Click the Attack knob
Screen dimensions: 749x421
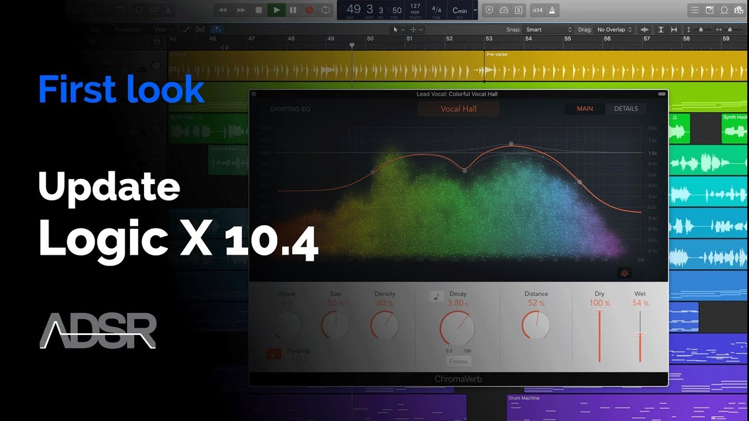[x=286, y=326]
